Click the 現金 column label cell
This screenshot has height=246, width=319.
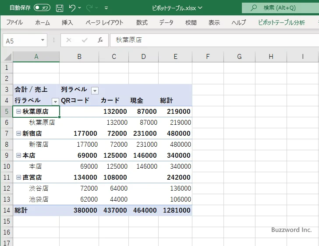(x=143, y=101)
